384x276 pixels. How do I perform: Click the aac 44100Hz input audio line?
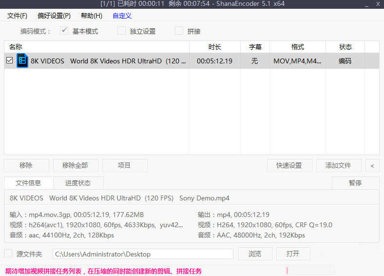pyautogui.click(x=62, y=235)
